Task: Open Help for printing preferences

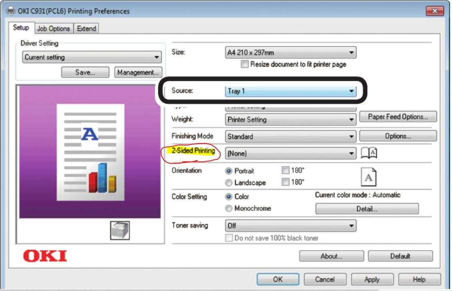Action: point(420,279)
